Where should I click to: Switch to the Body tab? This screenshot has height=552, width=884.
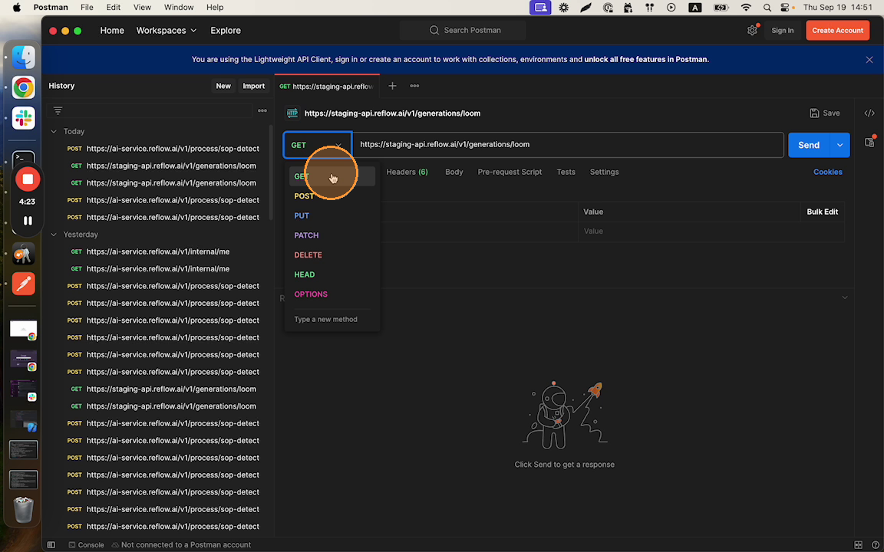point(454,172)
